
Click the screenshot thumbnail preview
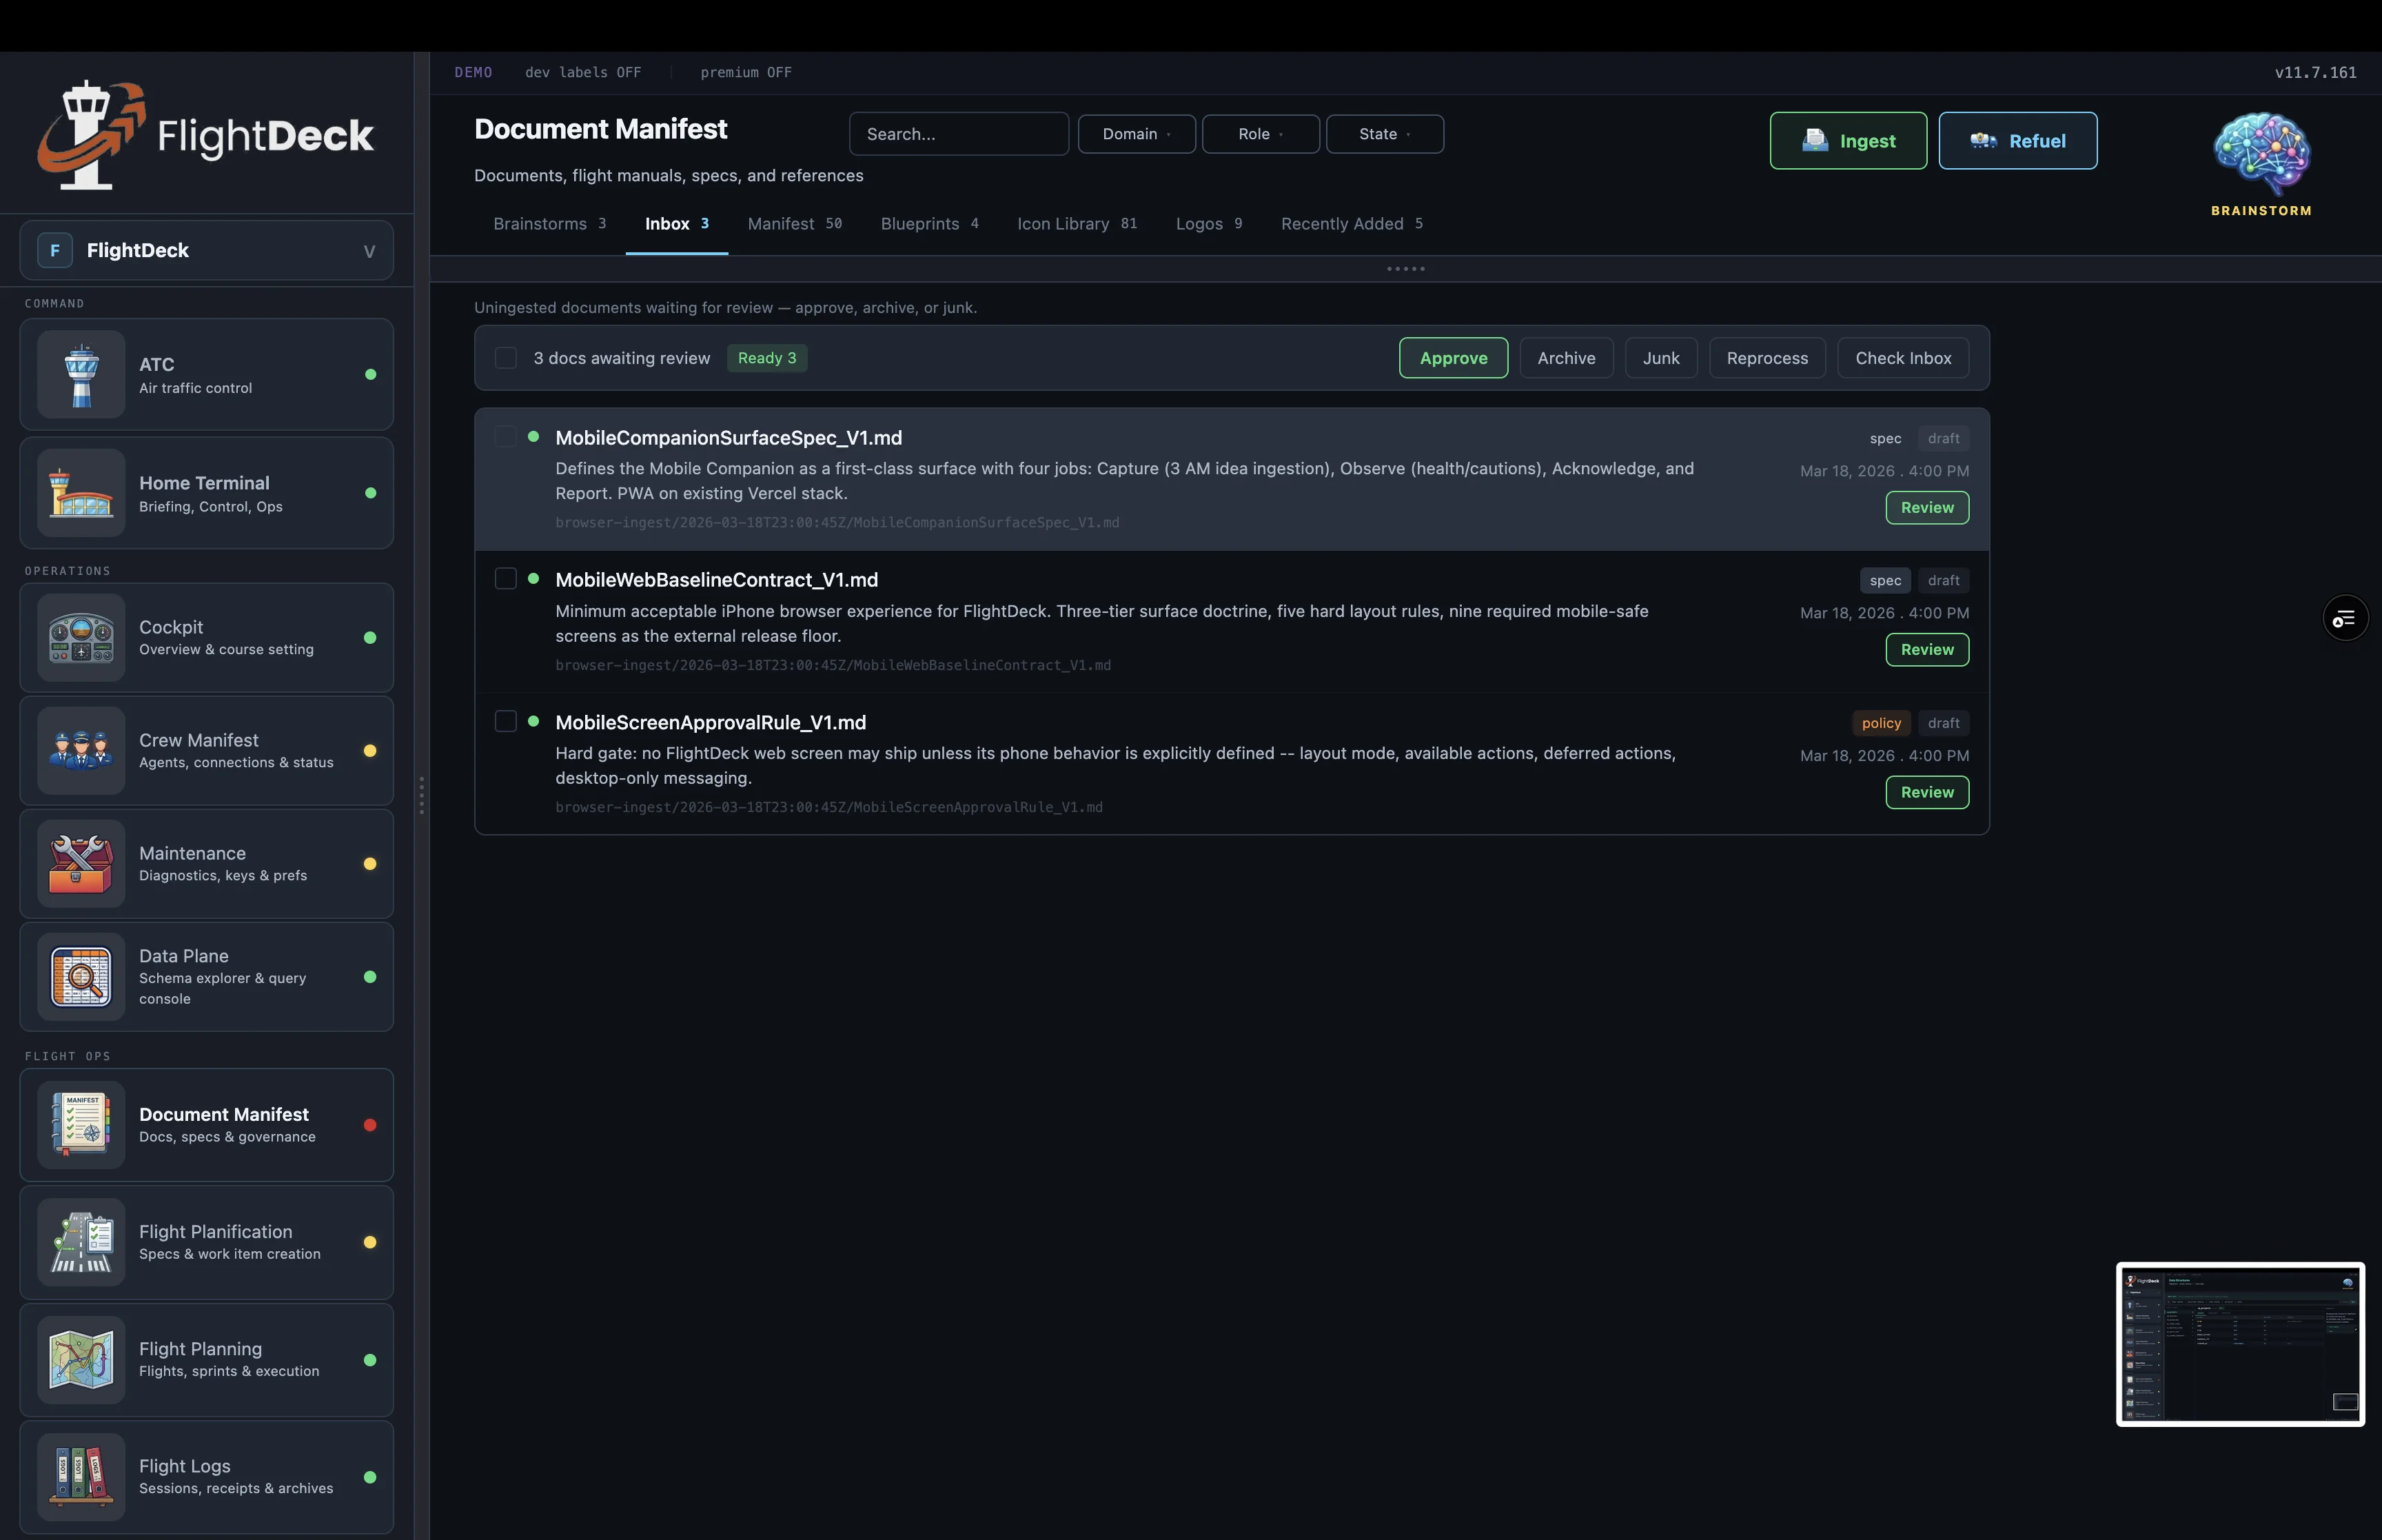(x=2238, y=1344)
